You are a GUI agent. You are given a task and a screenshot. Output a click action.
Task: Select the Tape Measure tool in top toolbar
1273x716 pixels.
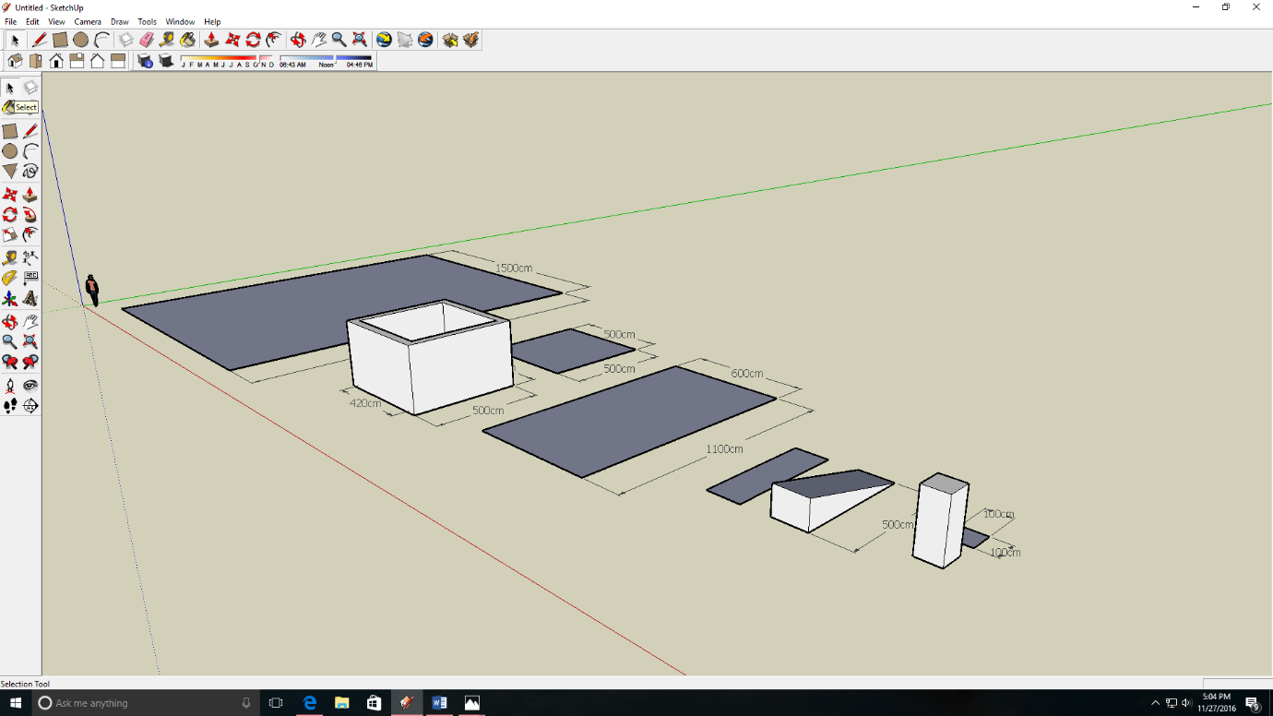coord(167,40)
